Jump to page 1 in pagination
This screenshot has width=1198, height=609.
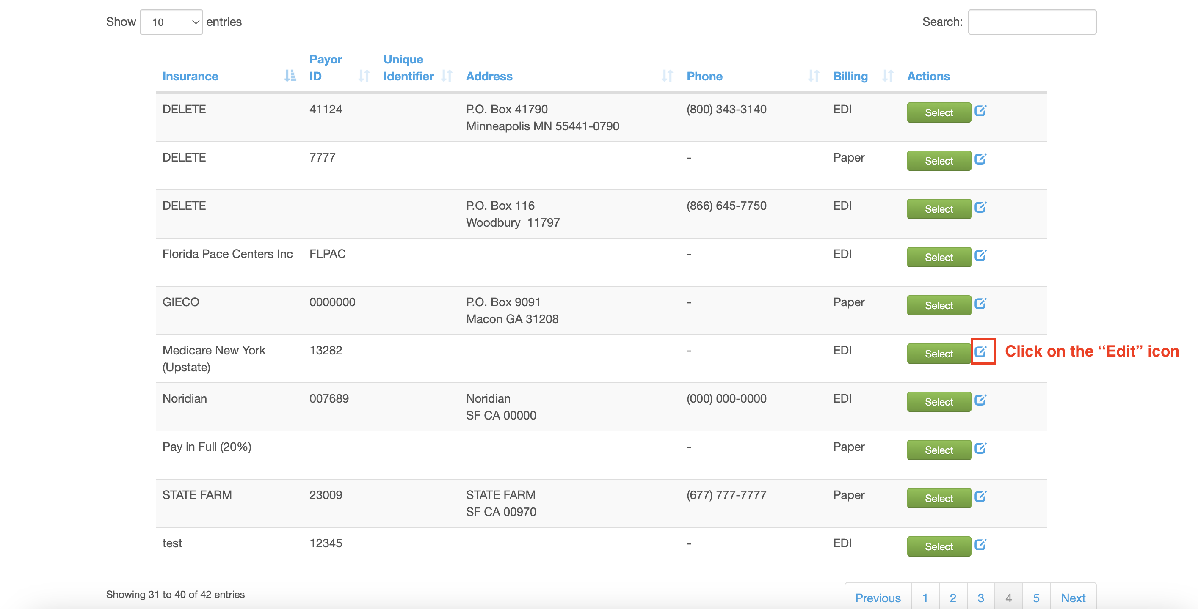pos(925,598)
